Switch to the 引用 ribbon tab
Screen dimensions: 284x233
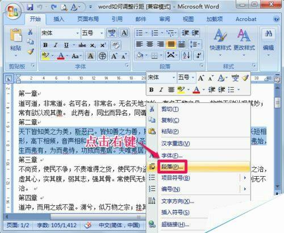pos(117,19)
